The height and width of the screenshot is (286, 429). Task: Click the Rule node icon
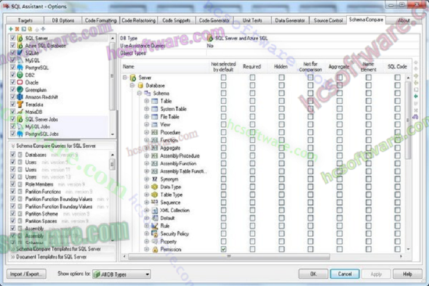pyautogui.click(x=154, y=226)
